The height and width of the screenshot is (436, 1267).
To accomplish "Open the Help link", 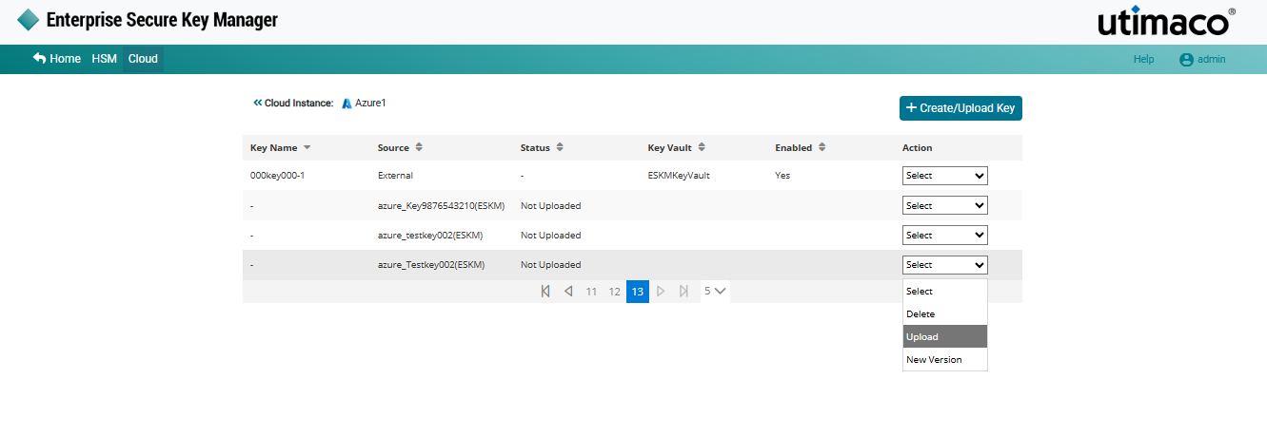I will click(x=1143, y=59).
